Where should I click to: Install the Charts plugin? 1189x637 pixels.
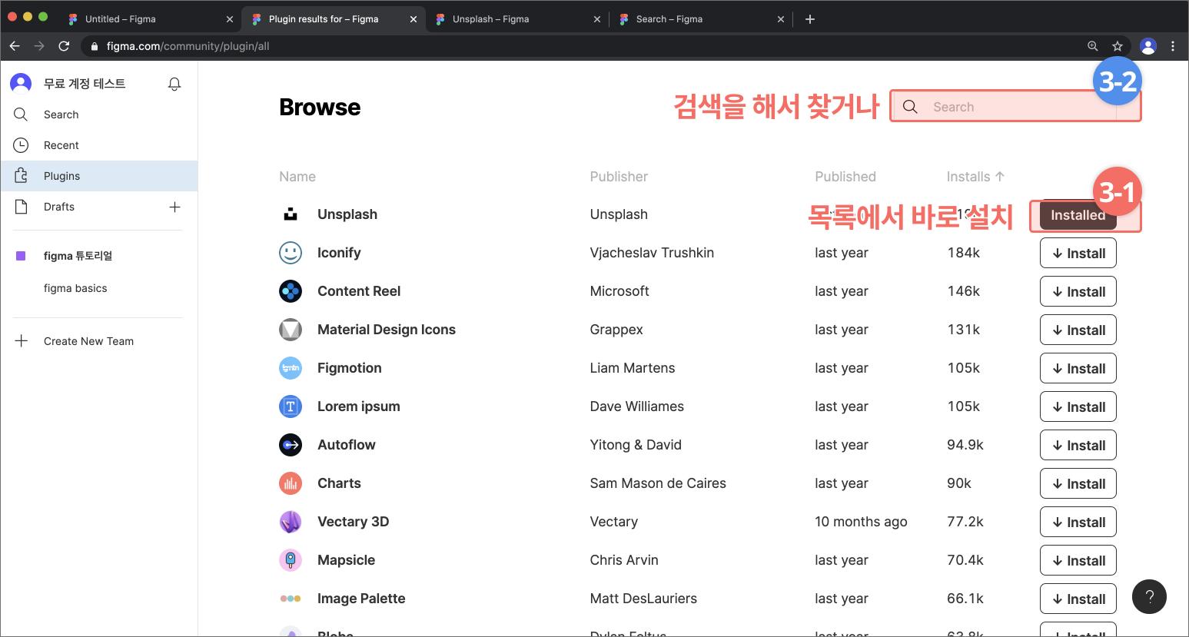coord(1078,483)
